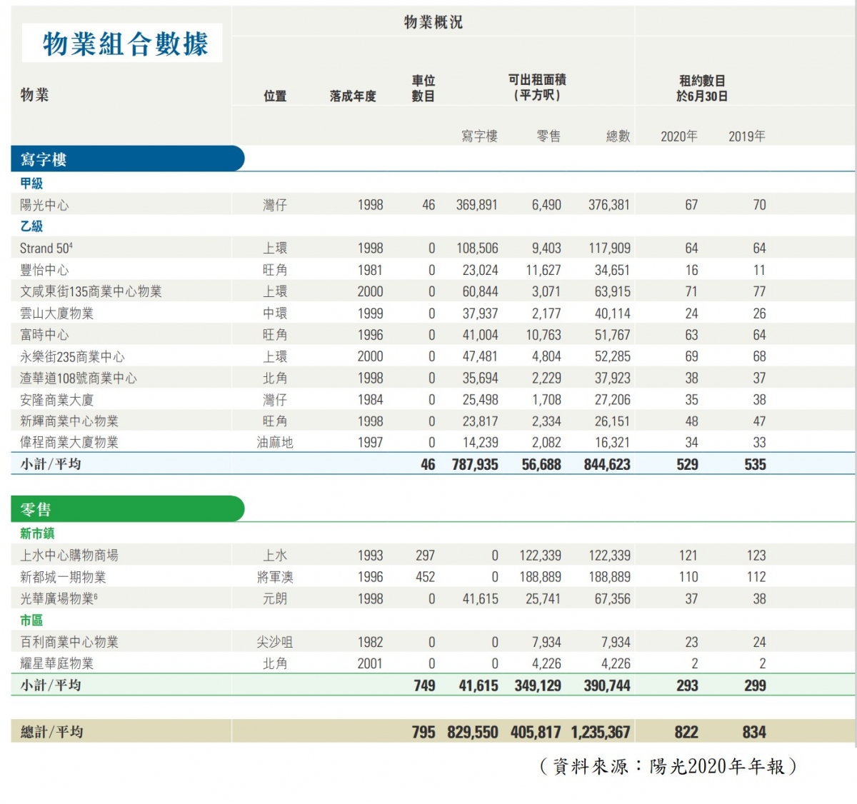Select the 耀星華庭物業 property name
This screenshot has height=804, width=857.
tap(56, 663)
